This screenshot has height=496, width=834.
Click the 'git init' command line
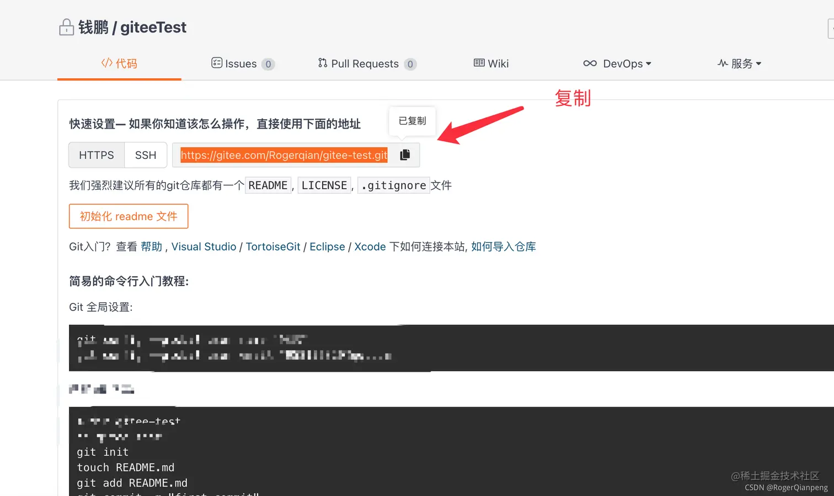tap(103, 452)
